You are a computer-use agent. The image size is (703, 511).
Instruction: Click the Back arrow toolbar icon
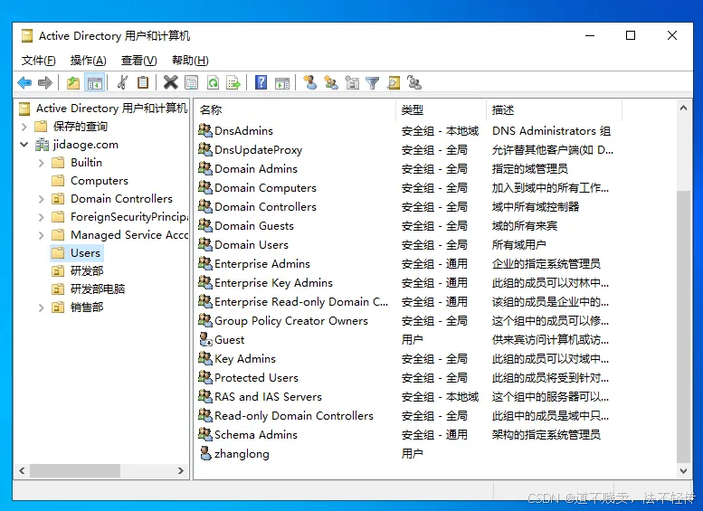click(x=24, y=82)
